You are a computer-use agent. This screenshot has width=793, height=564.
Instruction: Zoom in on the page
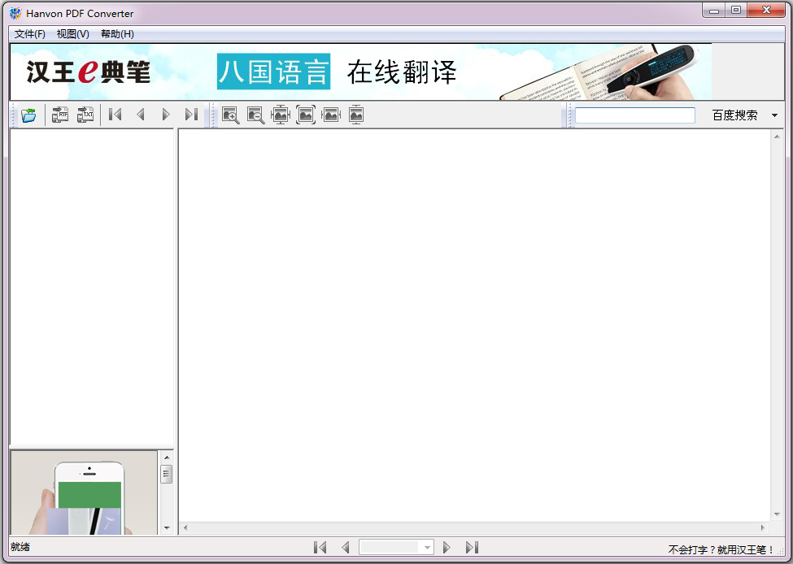(x=230, y=115)
